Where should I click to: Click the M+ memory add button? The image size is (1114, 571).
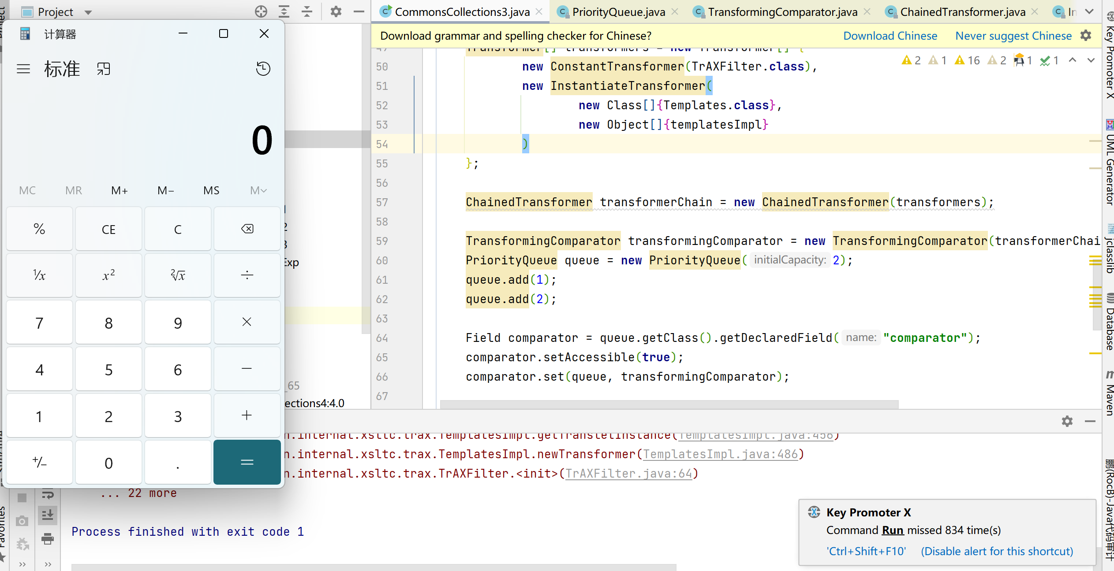click(120, 190)
